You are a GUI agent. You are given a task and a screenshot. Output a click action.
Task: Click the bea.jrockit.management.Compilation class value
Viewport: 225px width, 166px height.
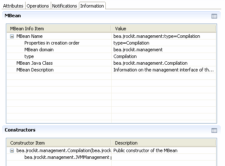click(x=150, y=63)
